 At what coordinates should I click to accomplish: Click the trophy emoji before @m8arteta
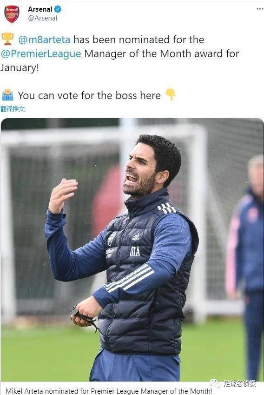pyautogui.click(x=7, y=39)
